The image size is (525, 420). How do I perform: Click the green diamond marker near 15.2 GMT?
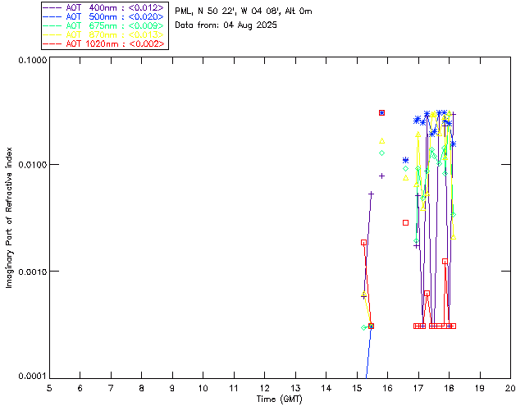pos(363,327)
